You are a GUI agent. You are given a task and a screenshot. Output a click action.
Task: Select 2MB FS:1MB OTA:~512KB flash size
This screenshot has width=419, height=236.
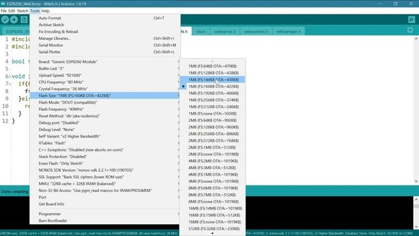[212, 147]
